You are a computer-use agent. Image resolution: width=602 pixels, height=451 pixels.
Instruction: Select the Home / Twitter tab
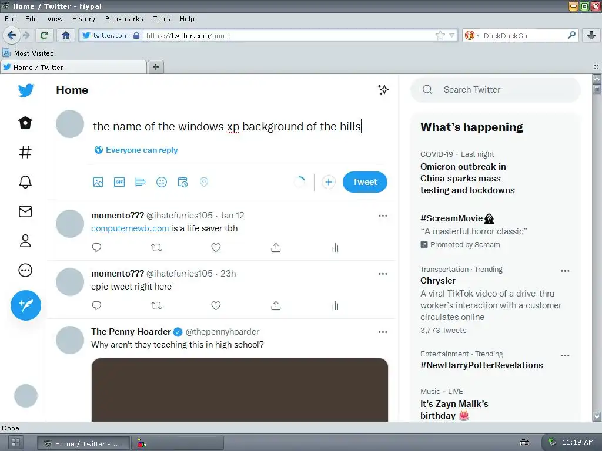pyautogui.click(x=73, y=68)
